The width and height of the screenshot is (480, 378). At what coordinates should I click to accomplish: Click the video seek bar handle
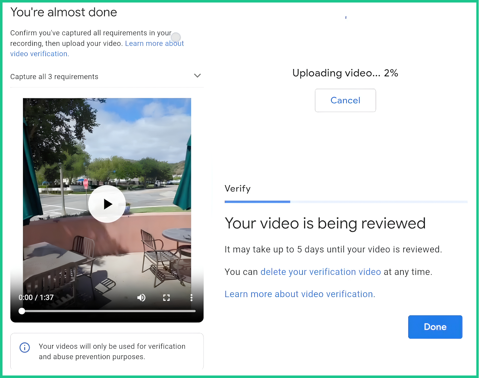pos(22,311)
